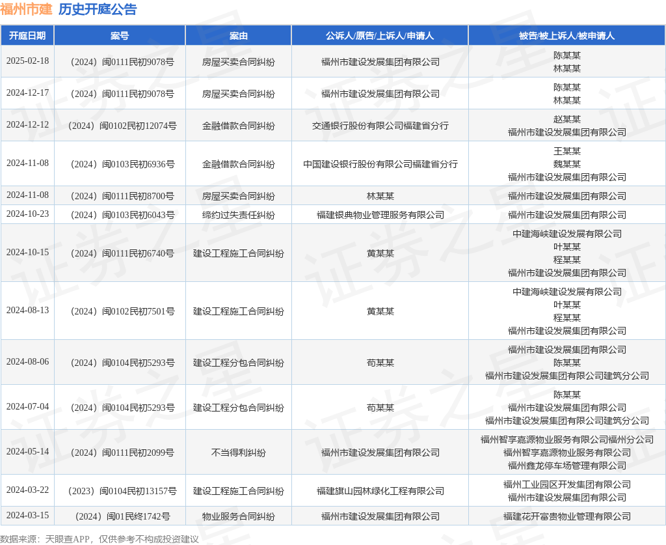Click the 被告/被上诉人/被申请人 column header

tap(566, 36)
